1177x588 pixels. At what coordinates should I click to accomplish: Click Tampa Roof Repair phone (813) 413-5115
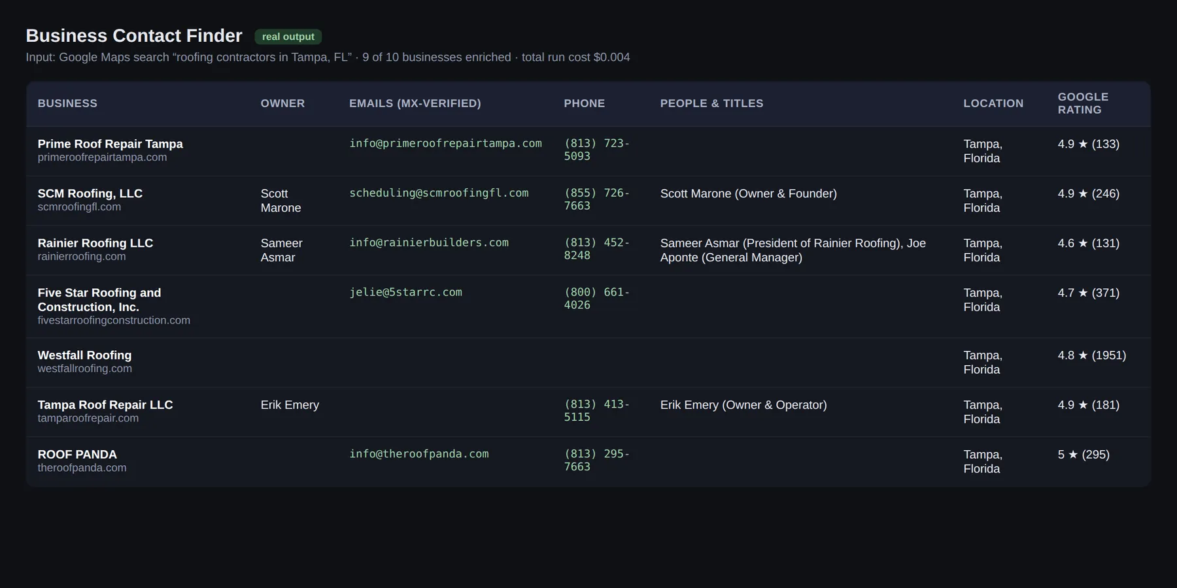pos(596,411)
